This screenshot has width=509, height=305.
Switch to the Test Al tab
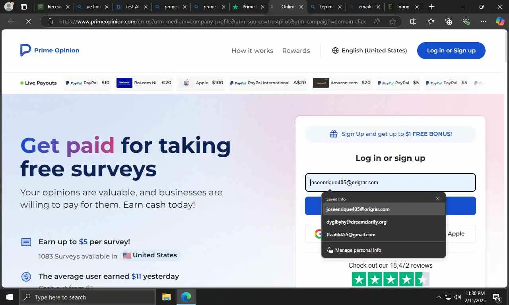tap(132, 7)
